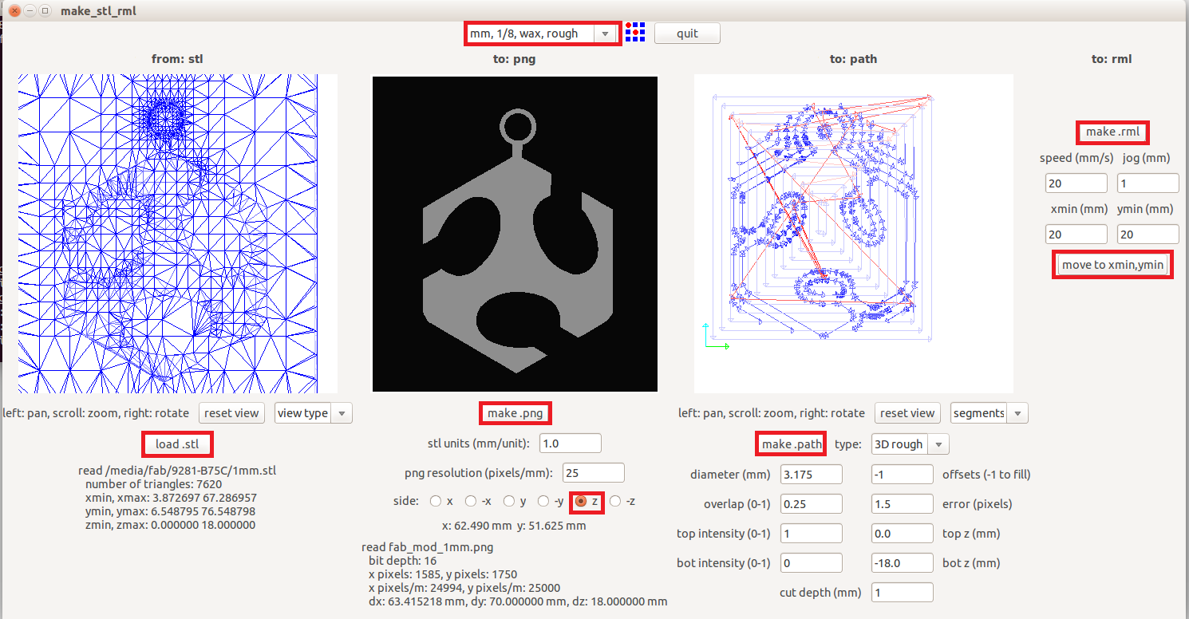Click the png resolution input field
This screenshot has width=1189, height=619.
[594, 473]
